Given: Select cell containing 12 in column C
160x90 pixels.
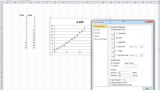Looking at the screenshot, I should point(23,48).
